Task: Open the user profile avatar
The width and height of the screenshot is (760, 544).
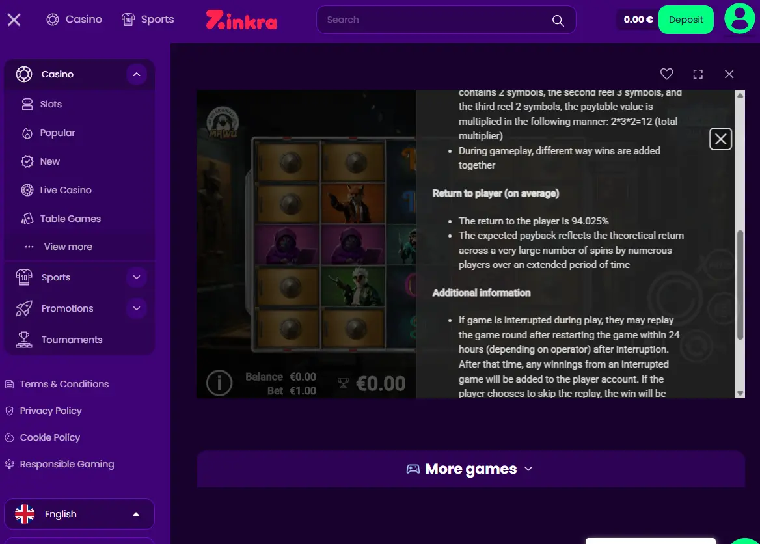Action: 739,18
